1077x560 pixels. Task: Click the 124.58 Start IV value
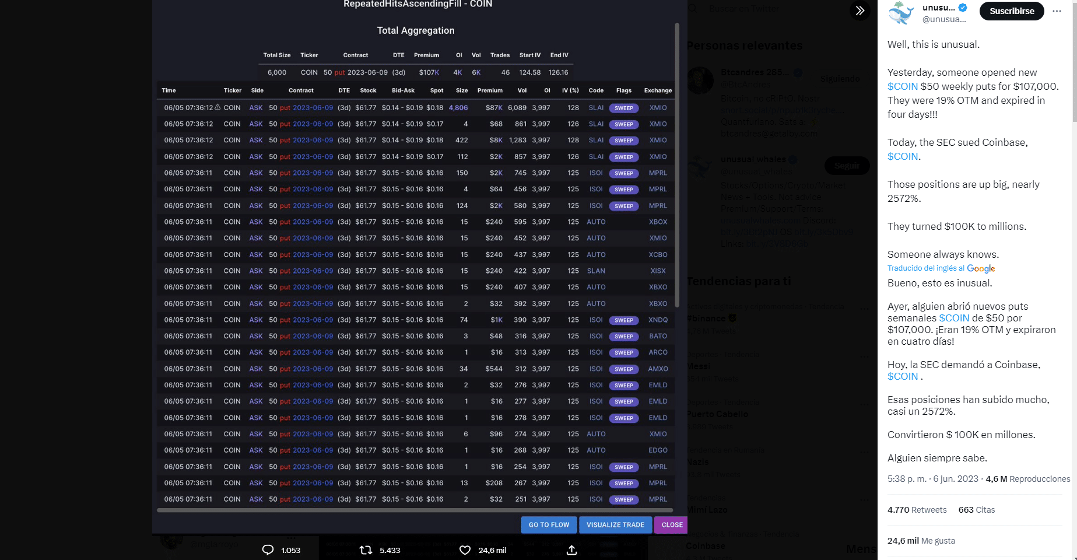tap(529, 72)
